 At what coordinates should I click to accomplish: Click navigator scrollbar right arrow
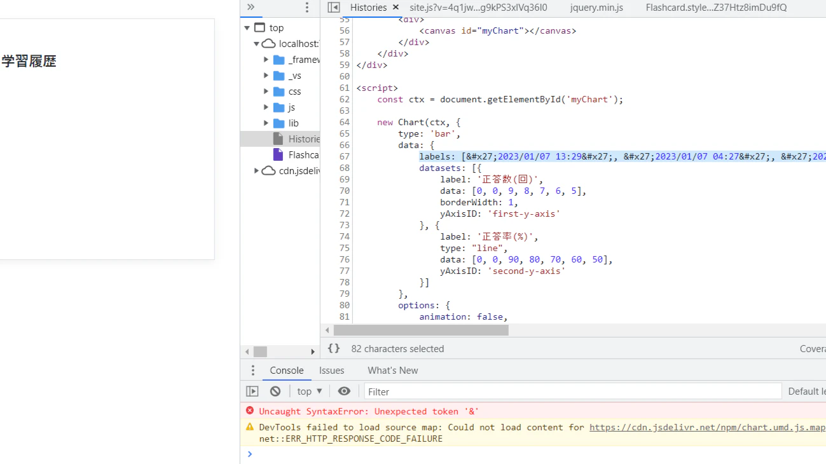(x=312, y=351)
